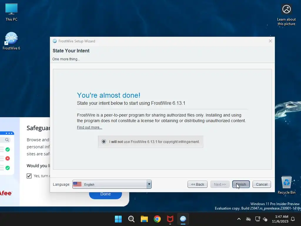Click the 'One more thing...' subtitle
301x226 pixels.
coord(66,59)
